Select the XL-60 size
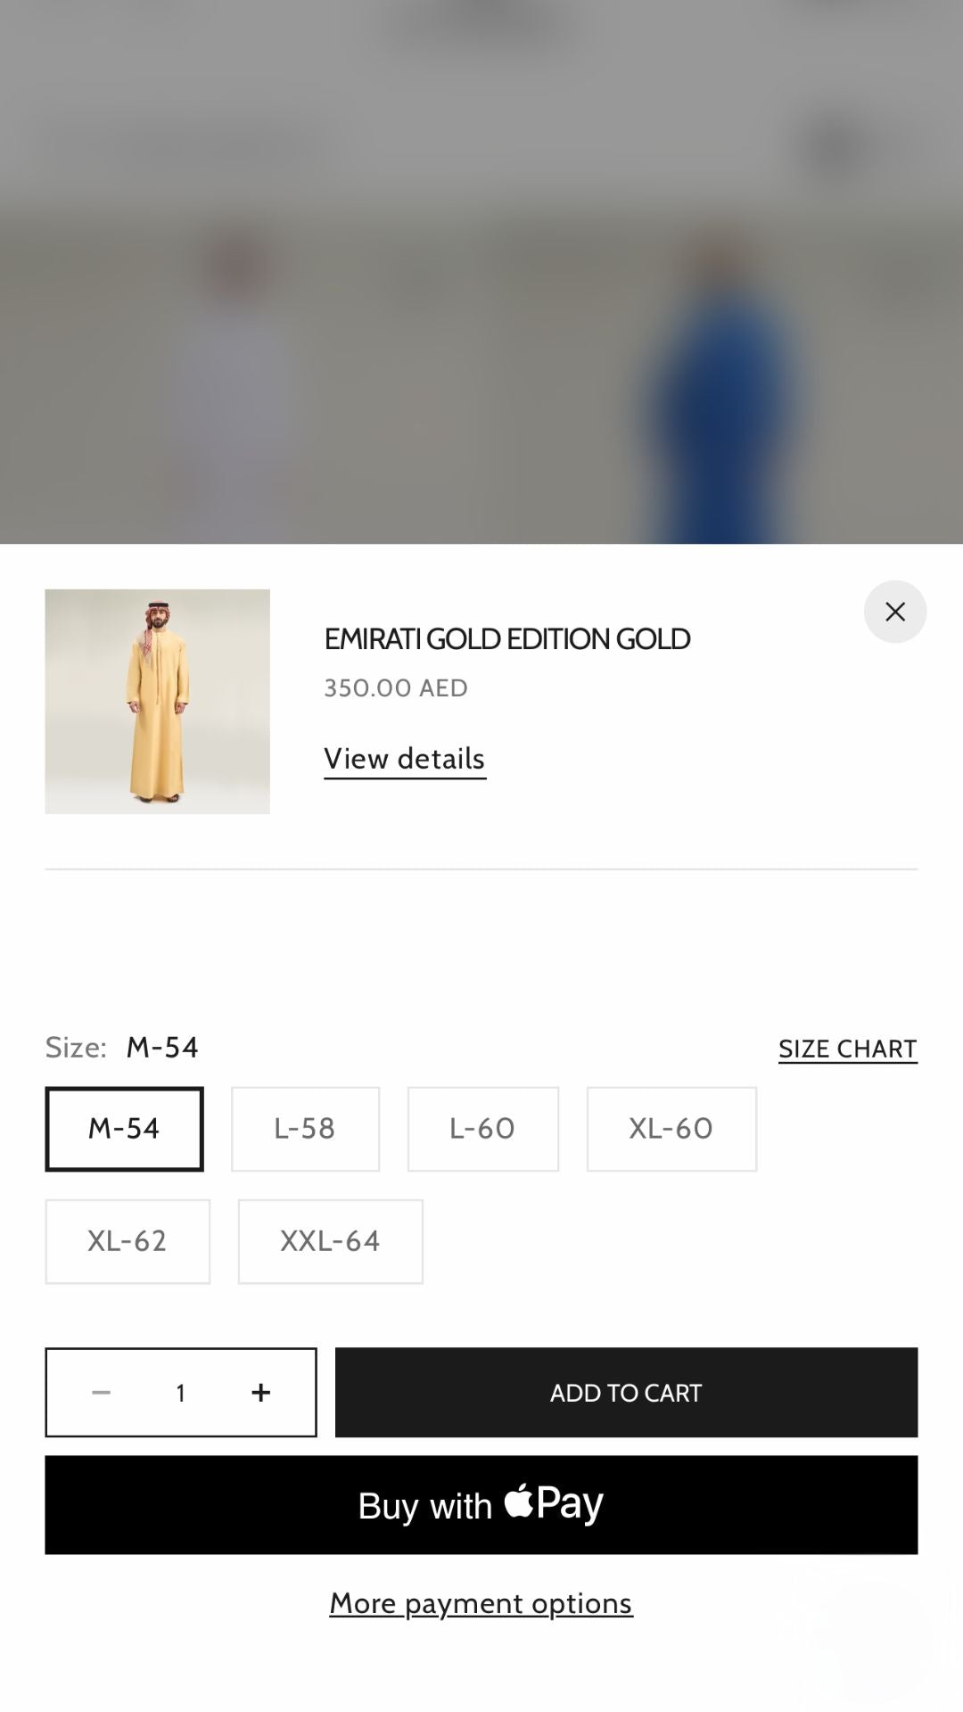 671,1128
